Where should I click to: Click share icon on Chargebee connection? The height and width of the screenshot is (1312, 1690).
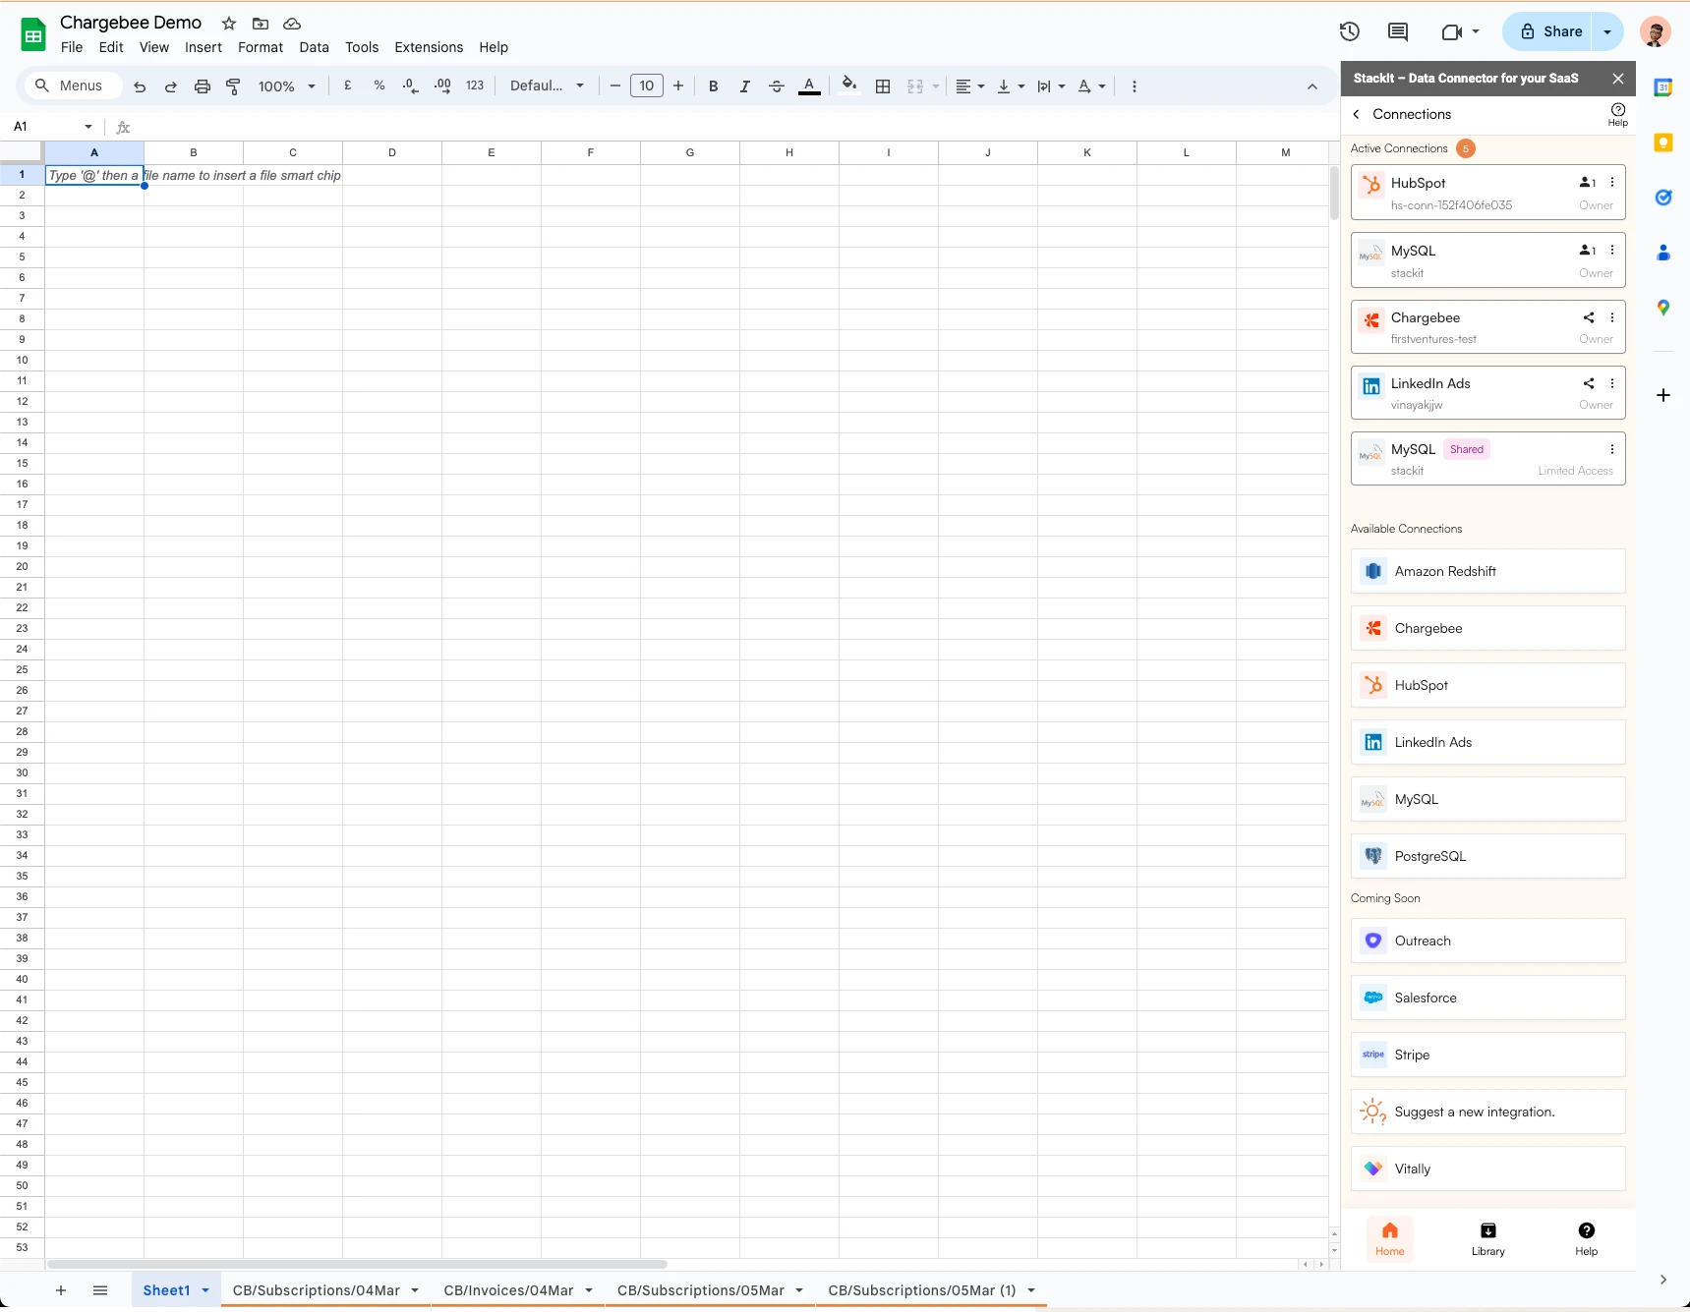click(1589, 317)
